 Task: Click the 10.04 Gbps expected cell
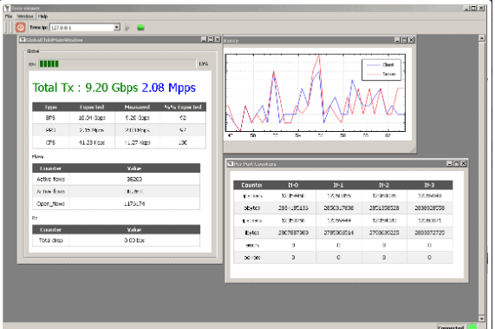(x=92, y=118)
